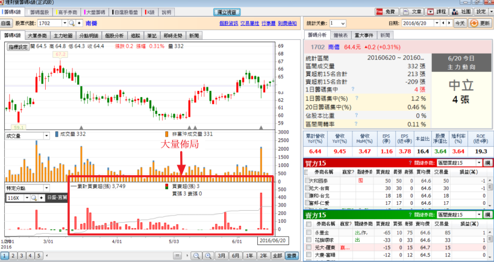Go to next date with right arrow
The width and height of the screenshot is (494, 262).
pos(449,23)
